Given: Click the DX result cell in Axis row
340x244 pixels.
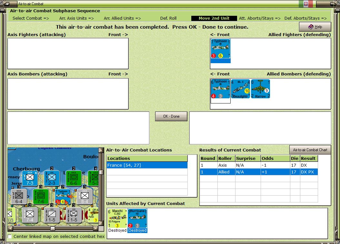Looking at the screenshot, I should click(309, 165).
